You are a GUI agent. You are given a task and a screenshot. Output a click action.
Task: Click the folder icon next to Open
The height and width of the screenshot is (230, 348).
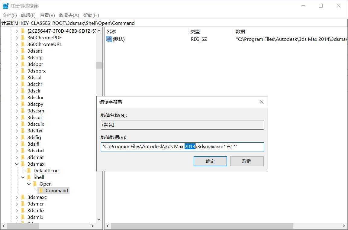pyautogui.click(x=35, y=184)
